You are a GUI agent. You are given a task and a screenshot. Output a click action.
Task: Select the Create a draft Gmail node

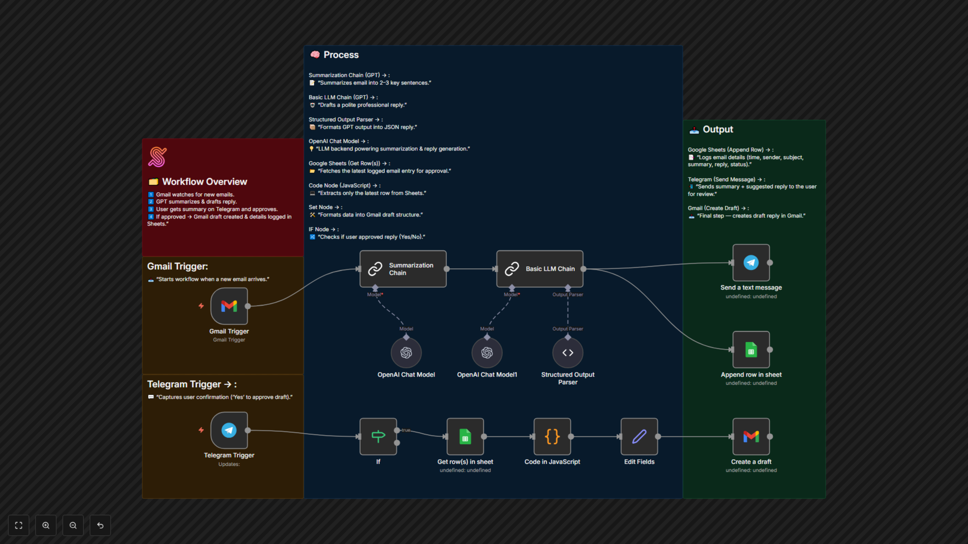[751, 436]
